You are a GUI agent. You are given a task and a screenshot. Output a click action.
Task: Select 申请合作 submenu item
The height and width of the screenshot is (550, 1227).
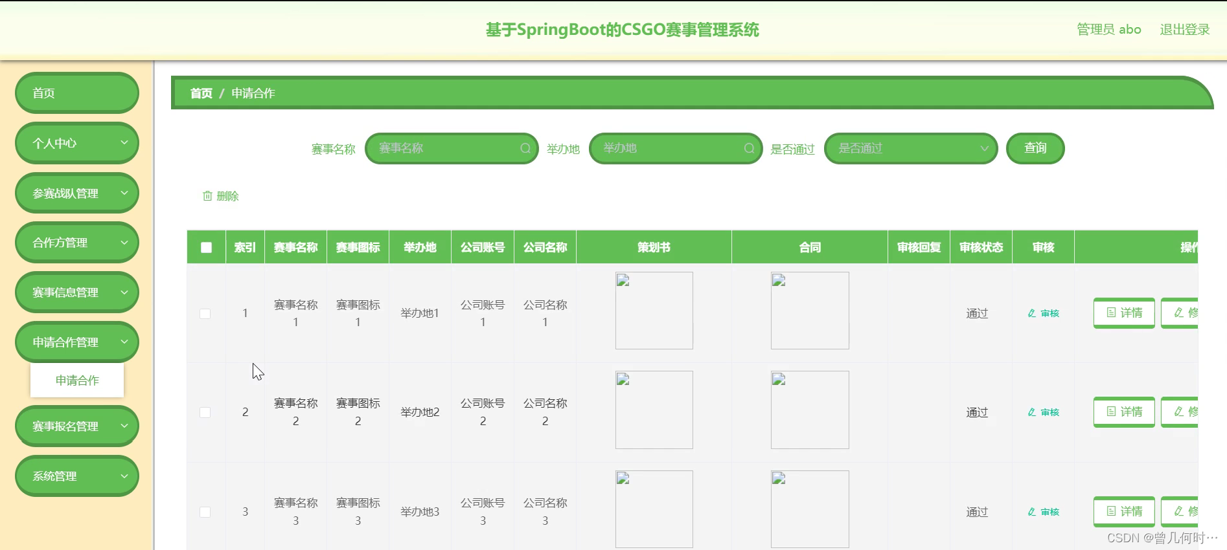click(77, 380)
